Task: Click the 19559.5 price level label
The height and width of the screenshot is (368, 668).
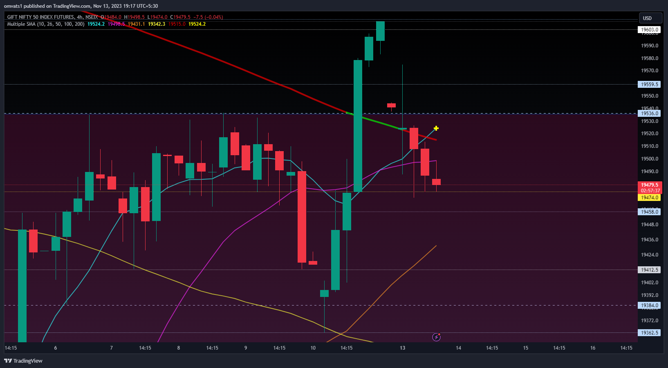Action: coord(649,85)
